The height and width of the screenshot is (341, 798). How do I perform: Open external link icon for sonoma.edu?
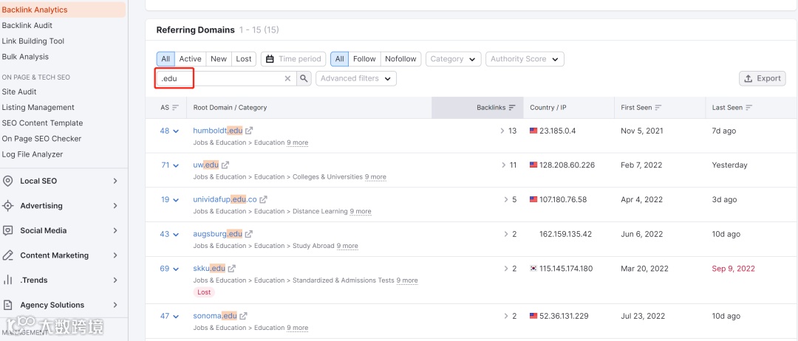[243, 316]
